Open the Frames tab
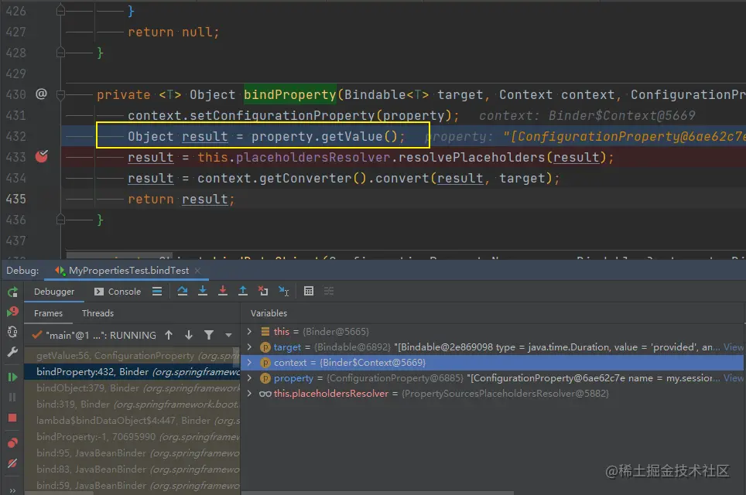The image size is (746, 495). coord(48,313)
